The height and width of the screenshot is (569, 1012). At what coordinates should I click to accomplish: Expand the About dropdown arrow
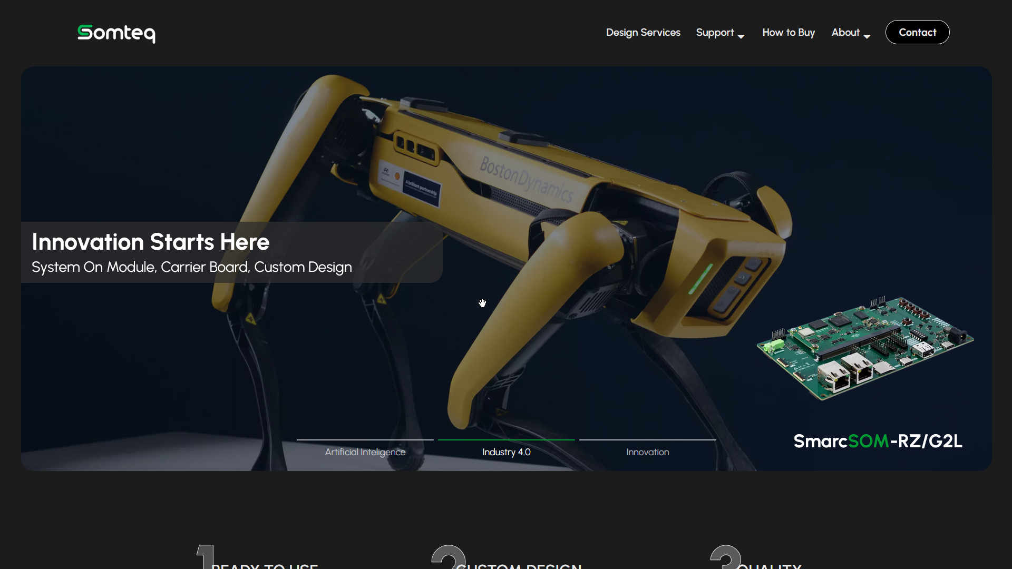(867, 36)
